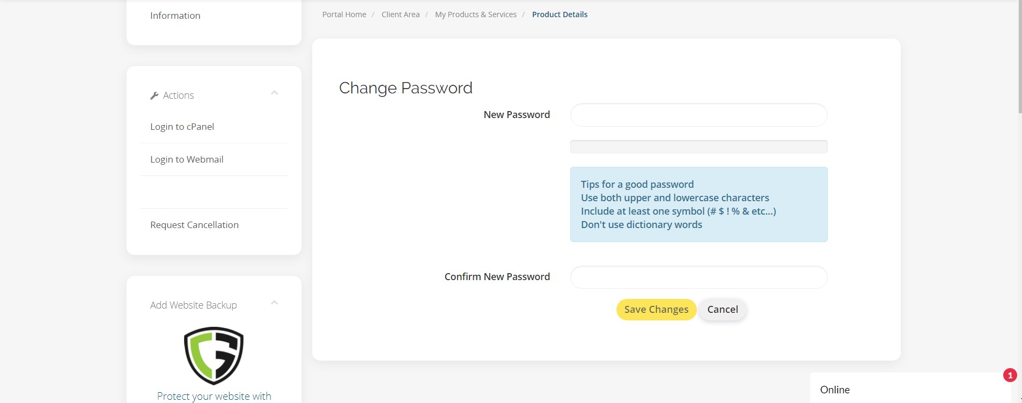Click the password strength meter bar
The image size is (1022, 403).
699,146
